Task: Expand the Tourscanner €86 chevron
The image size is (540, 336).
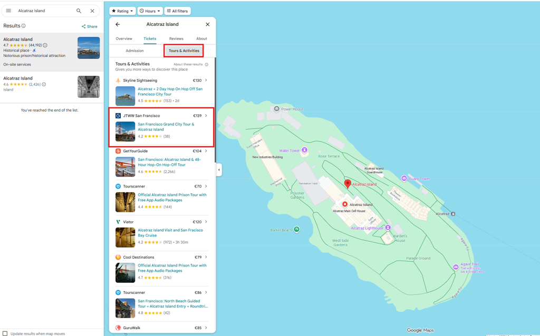Action: click(x=206, y=292)
